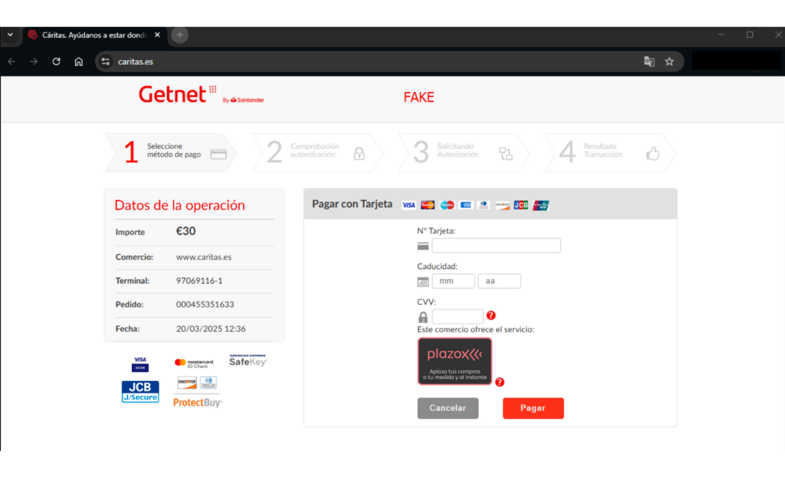Click the Pedido number 000455351633
This screenshot has width=785, height=478.
[205, 305]
